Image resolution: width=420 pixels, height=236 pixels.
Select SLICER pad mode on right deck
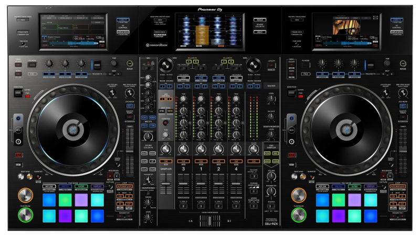pyautogui.click(x=355, y=187)
